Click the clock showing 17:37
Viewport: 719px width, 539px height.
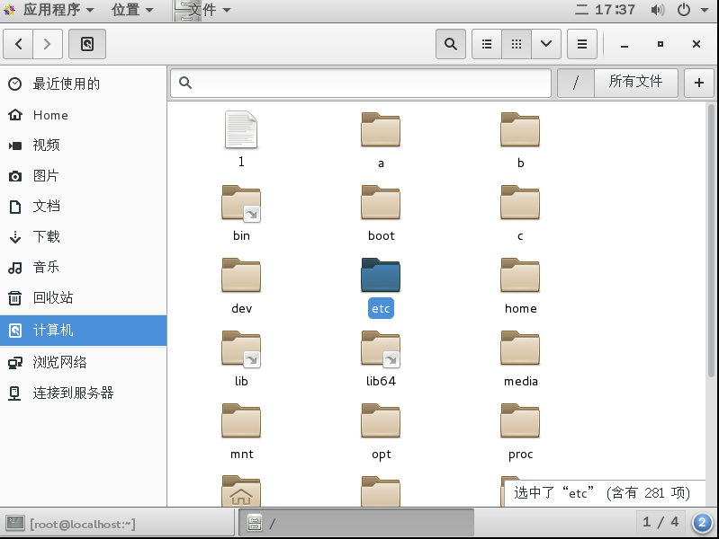(606, 10)
